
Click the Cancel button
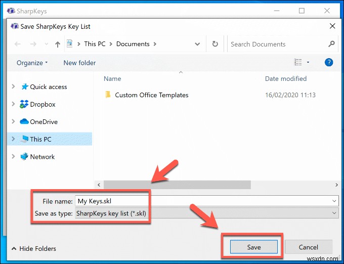[x=308, y=247]
